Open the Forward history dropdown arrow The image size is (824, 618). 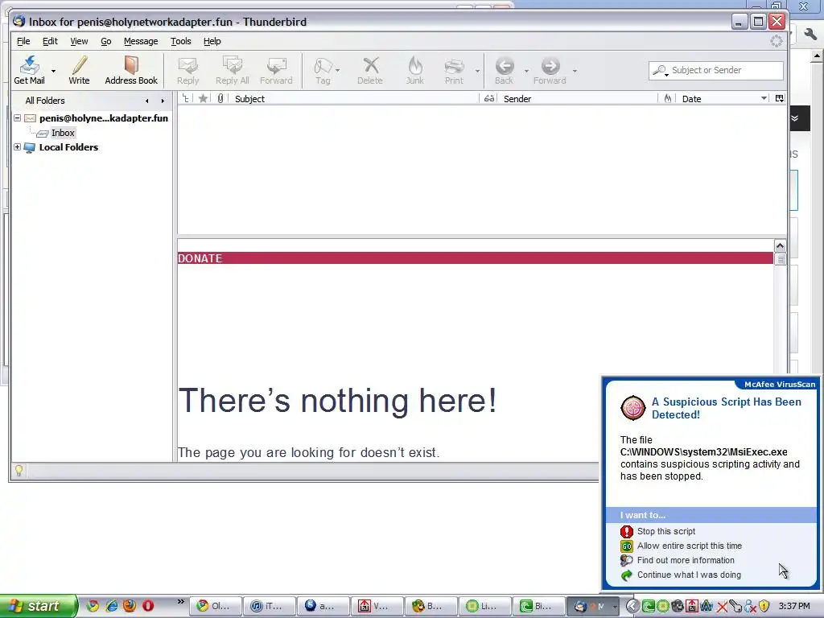tap(575, 71)
